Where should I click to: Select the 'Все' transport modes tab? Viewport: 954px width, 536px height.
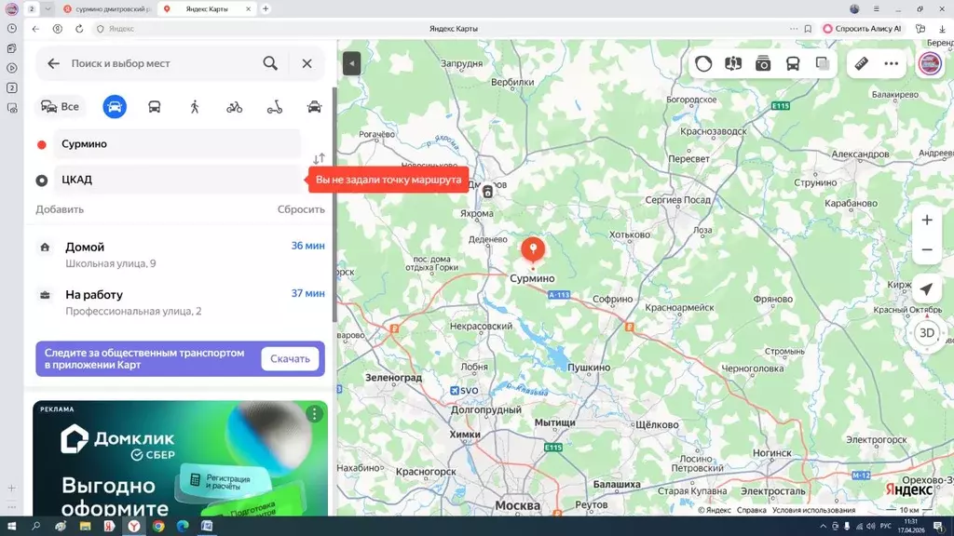(x=61, y=107)
